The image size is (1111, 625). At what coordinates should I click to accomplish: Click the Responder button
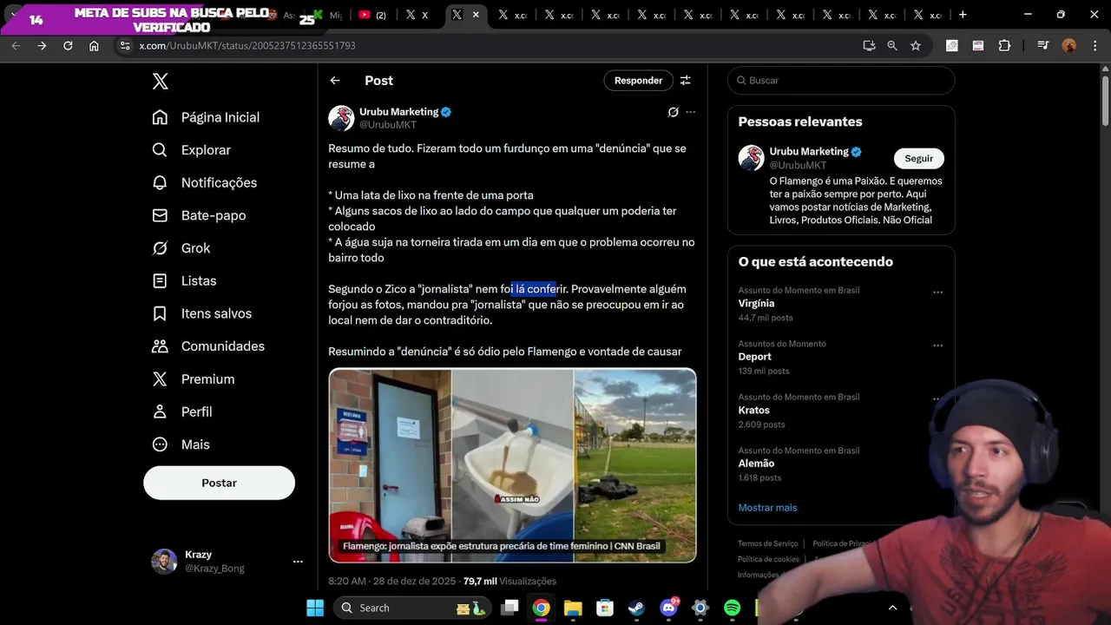[x=638, y=81]
